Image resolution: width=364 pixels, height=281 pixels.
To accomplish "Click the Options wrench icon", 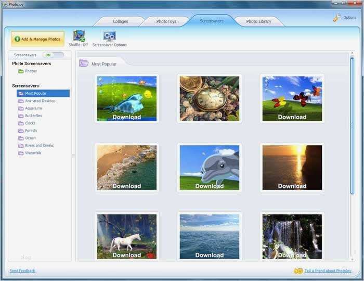I will [337, 17].
